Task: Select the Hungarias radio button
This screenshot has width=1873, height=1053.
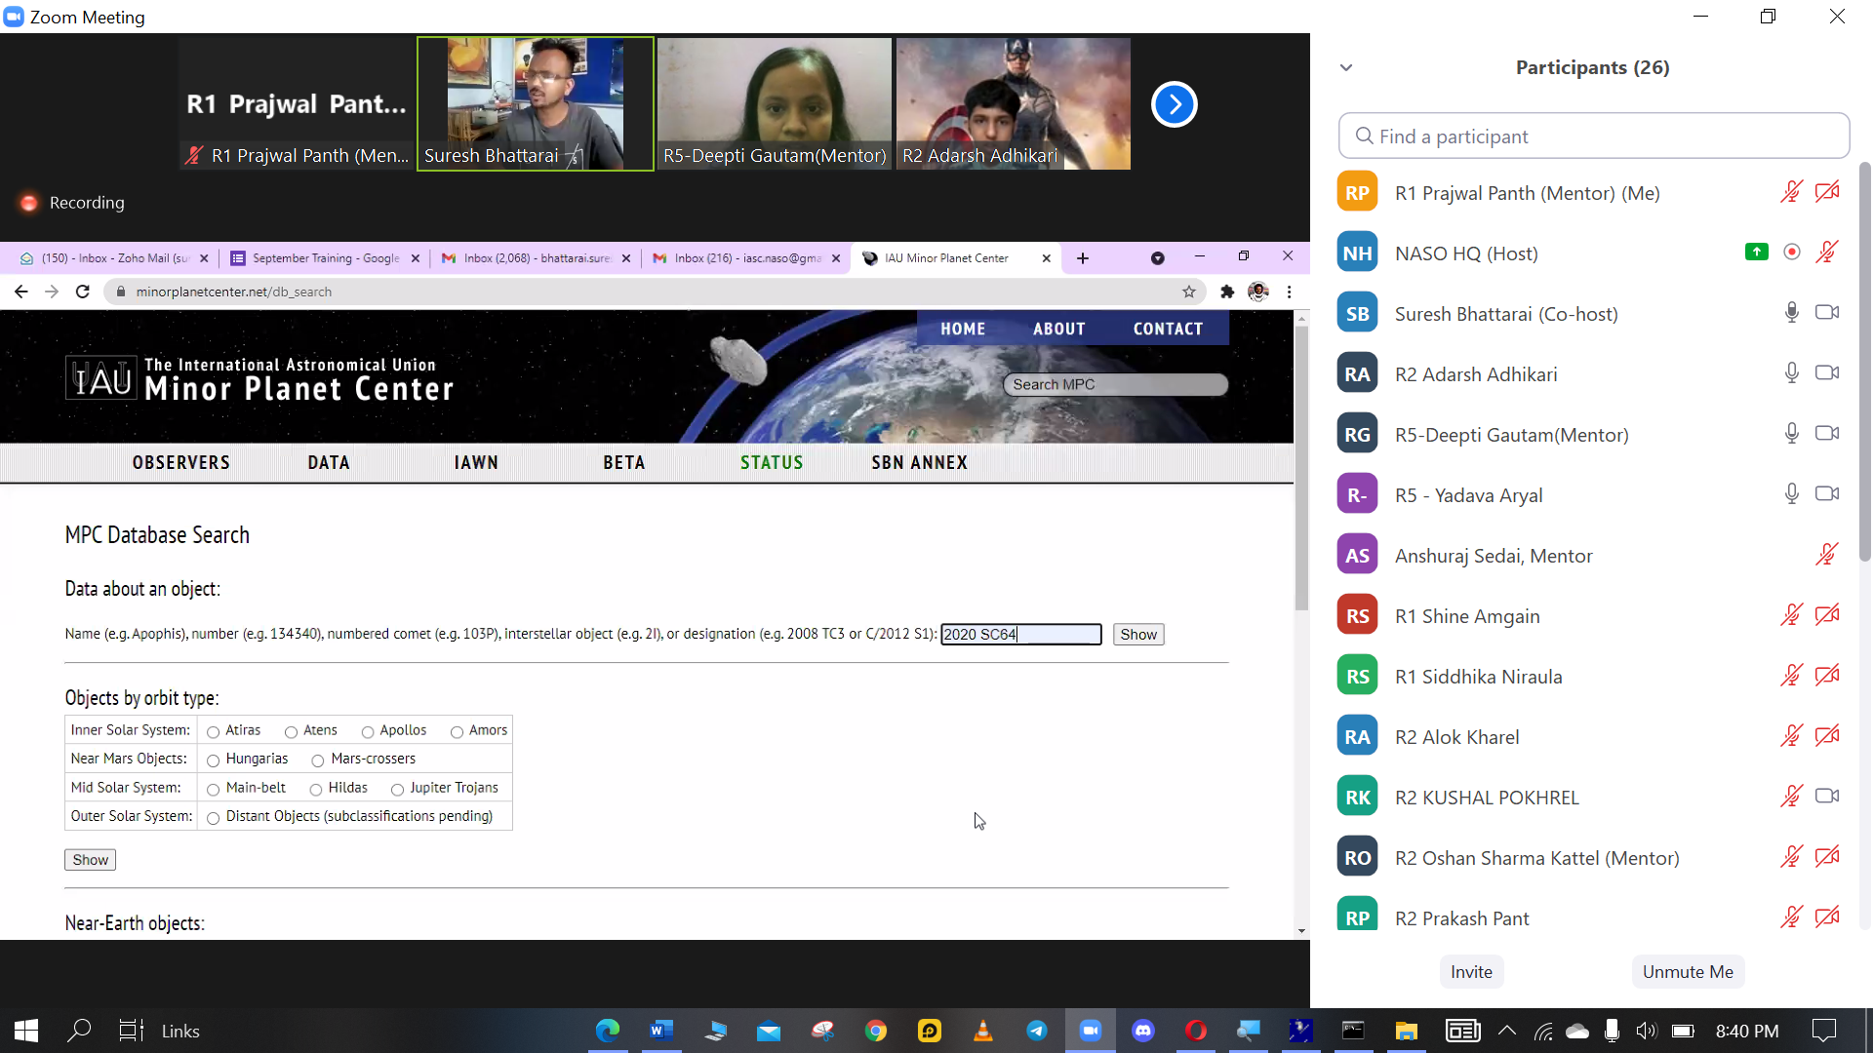Action: tap(213, 760)
